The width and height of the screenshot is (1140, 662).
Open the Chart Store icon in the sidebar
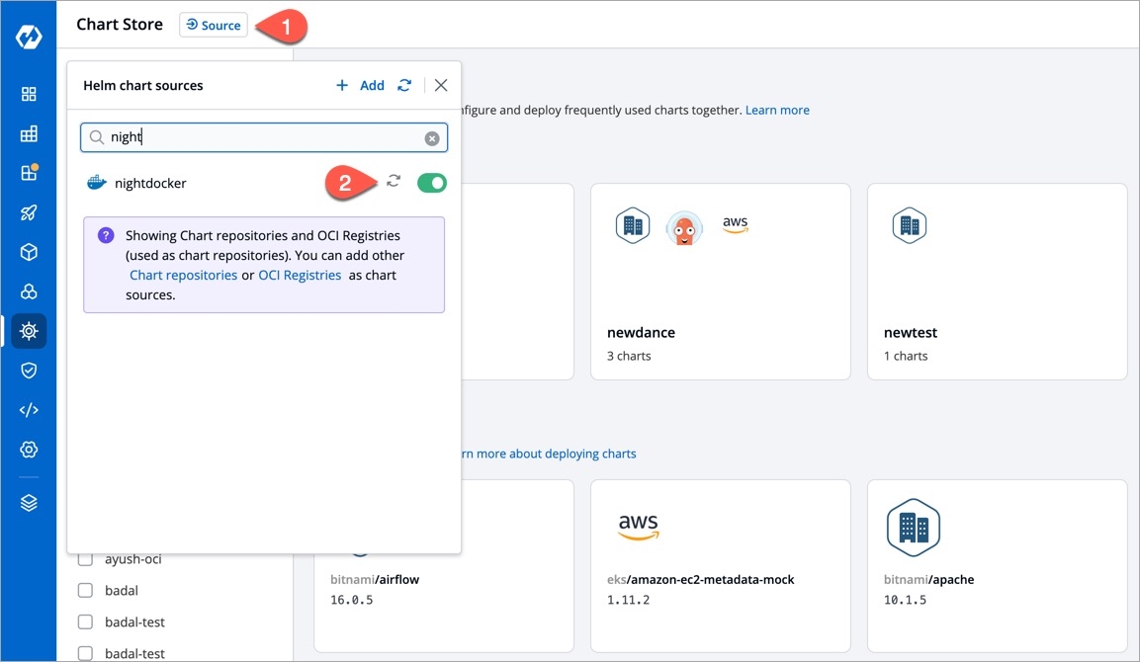click(29, 331)
